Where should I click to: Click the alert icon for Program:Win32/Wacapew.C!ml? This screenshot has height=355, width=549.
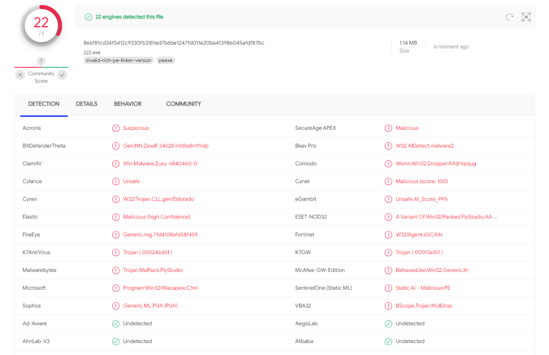tap(116, 288)
